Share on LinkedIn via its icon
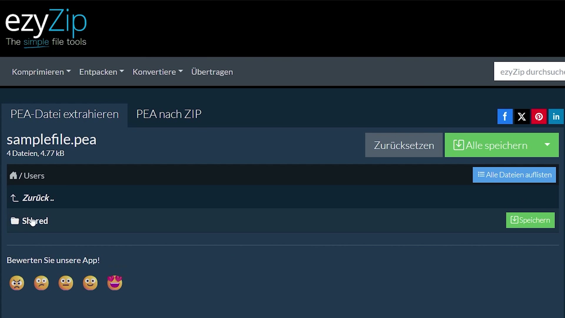The image size is (565, 318). pos(556,116)
